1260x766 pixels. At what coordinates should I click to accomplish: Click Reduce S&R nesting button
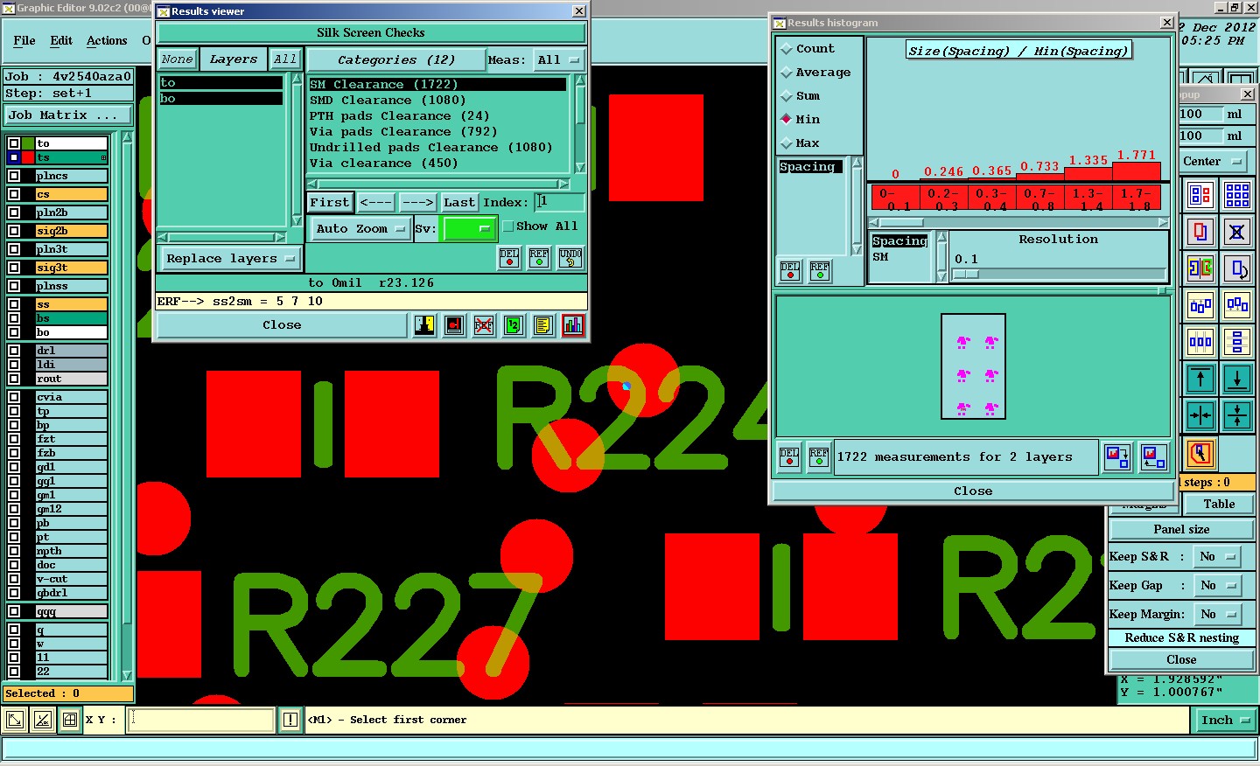[x=1181, y=638]
